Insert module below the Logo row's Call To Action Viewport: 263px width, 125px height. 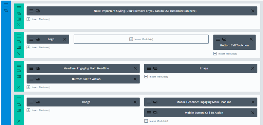tap(225, 54)
